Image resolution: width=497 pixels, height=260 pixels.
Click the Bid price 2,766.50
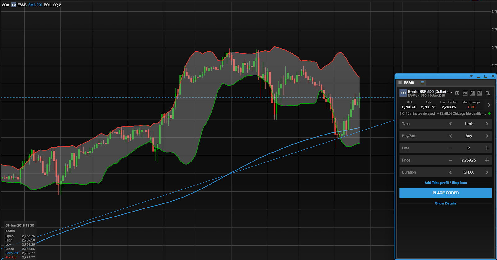coord(409,107)
